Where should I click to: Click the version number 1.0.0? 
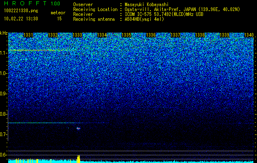click(56, 4)
